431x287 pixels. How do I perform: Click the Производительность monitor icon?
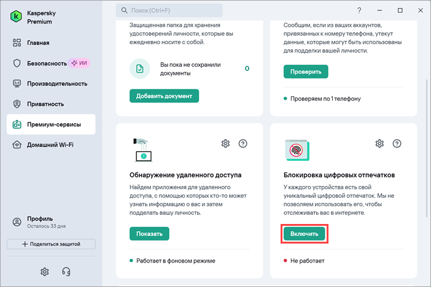(x=17, y=83)
